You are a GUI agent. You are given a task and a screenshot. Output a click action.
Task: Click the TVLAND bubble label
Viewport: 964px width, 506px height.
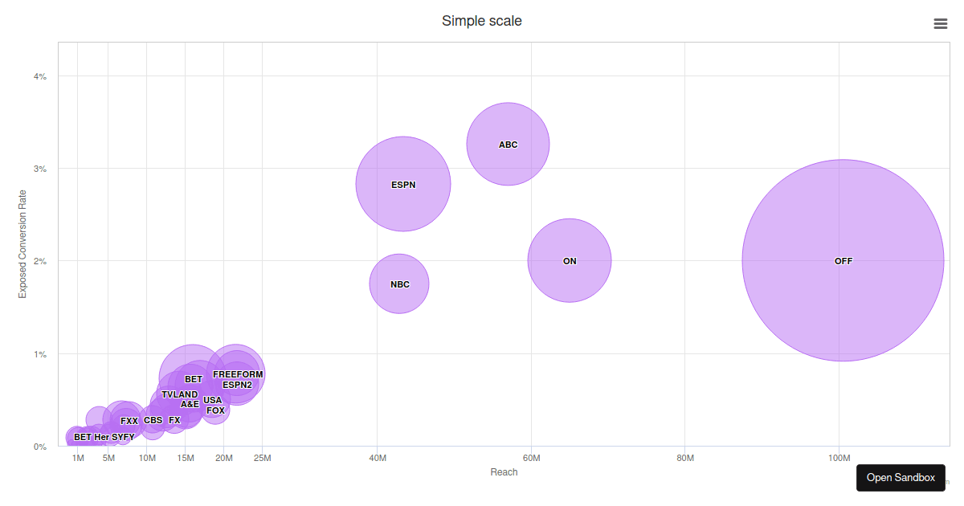[179, 394]
